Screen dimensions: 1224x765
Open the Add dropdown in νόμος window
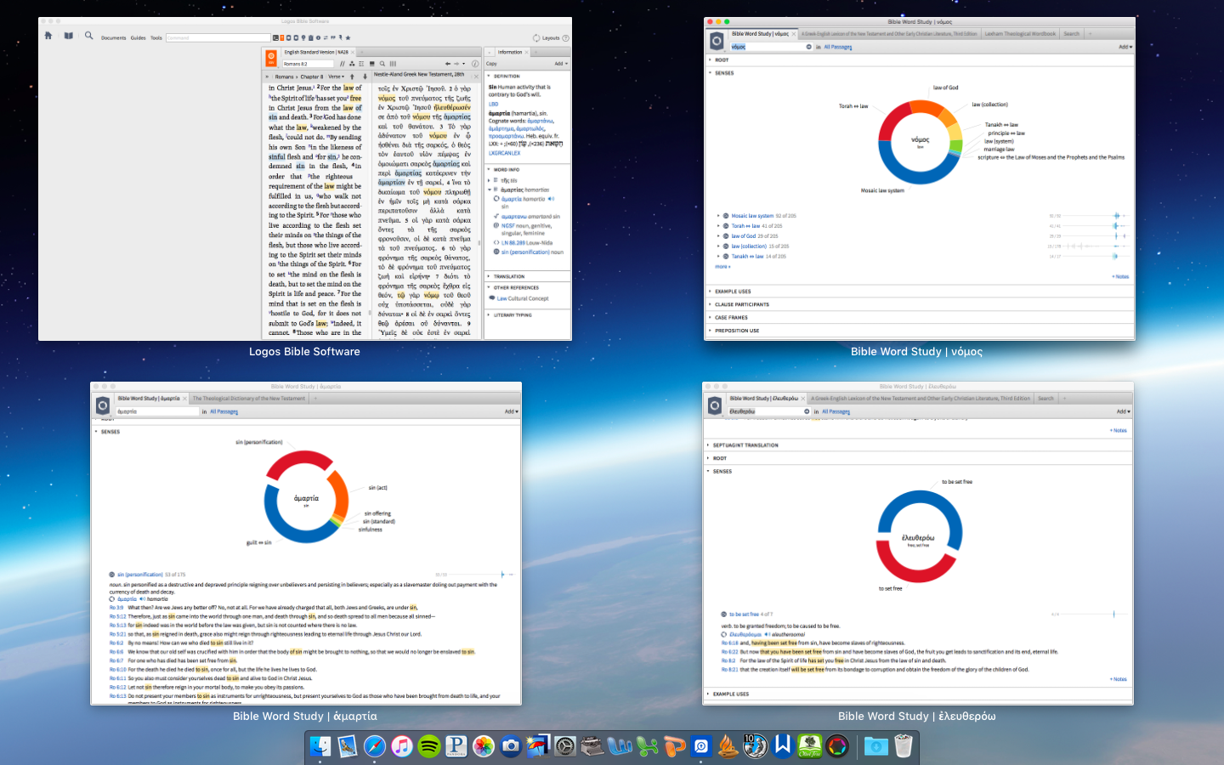click(x=1125, y=47)
